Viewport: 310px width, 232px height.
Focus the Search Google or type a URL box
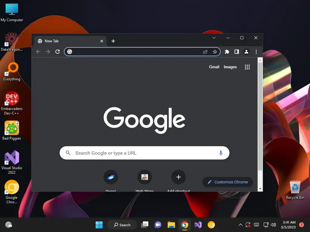pos(144,153)
